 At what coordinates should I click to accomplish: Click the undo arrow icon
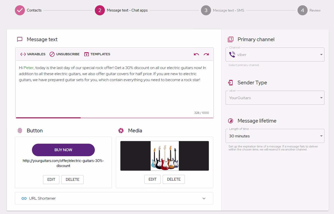click(196, 54)
